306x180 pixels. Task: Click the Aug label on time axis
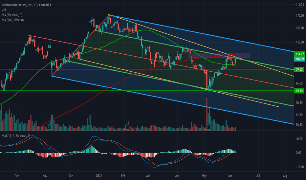point(285,176)
